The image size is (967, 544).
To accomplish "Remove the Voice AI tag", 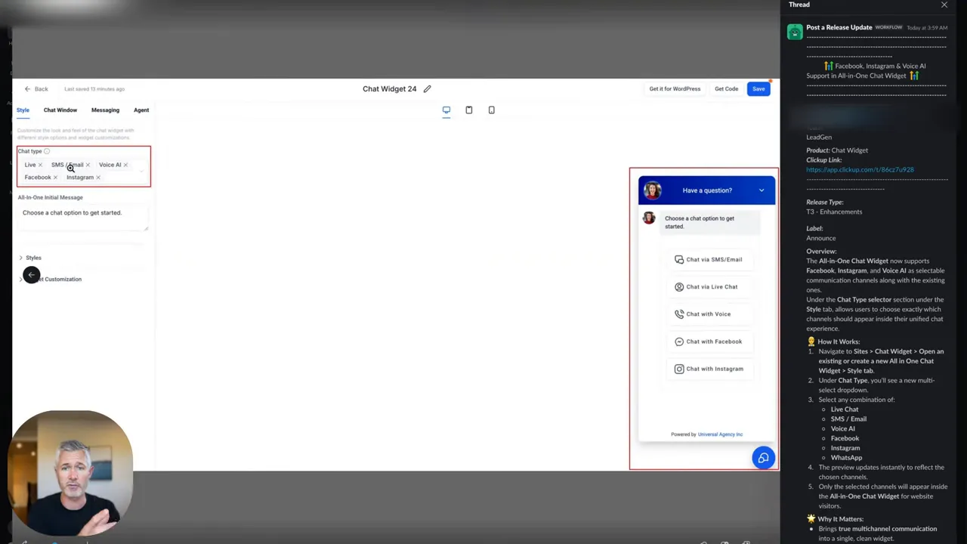I will pos(125,165).
